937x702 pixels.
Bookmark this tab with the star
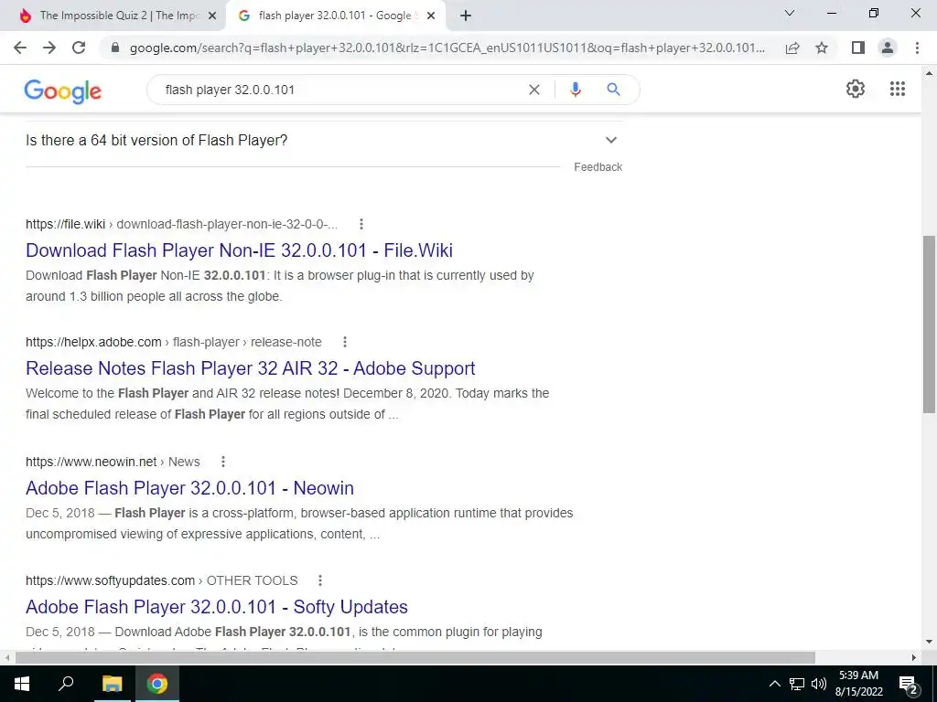[822, 48]
